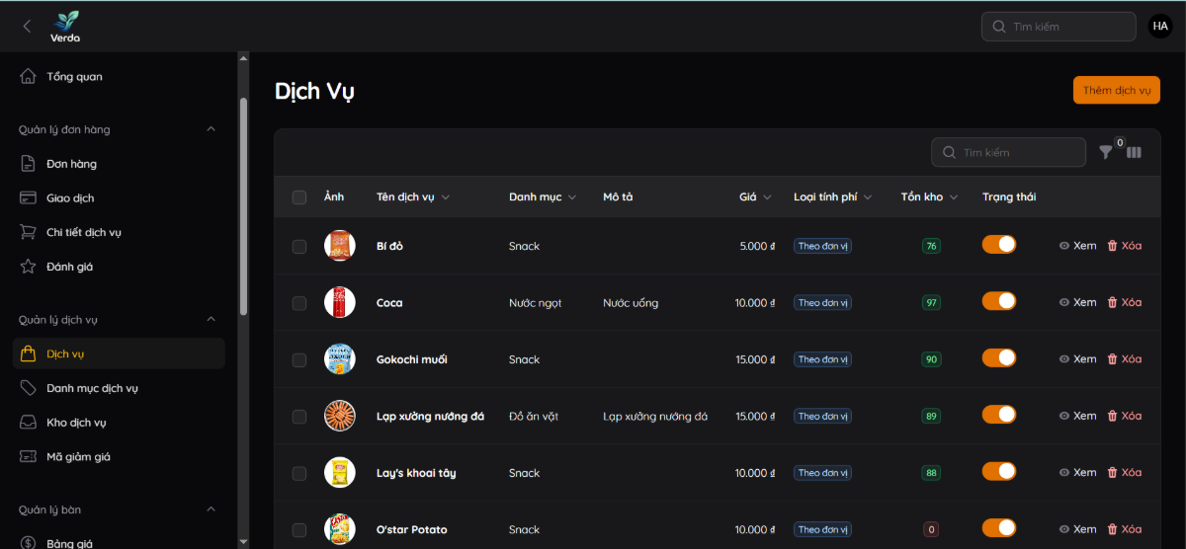
Task: Toggle Lạp xưởng nướng đá status switch
Action: click(999, 415)
